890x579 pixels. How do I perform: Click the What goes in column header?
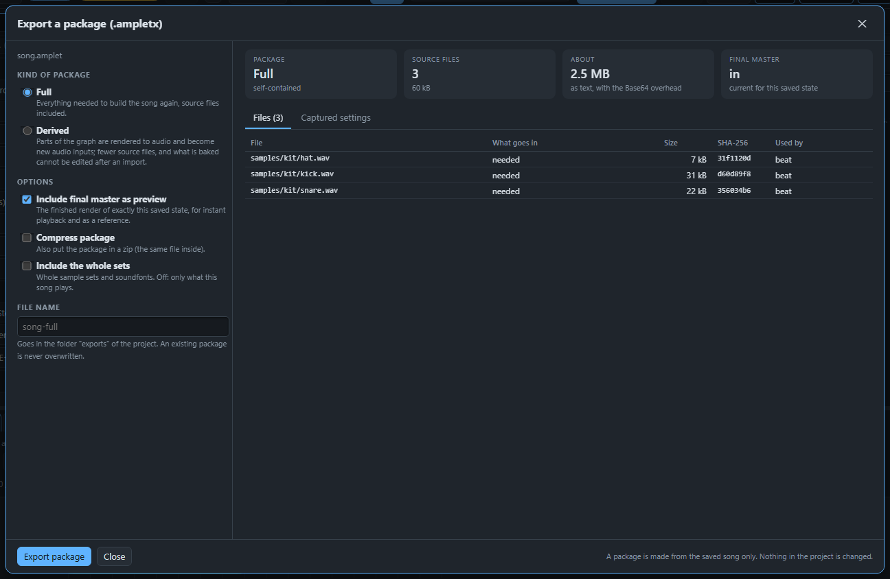tap(515, 143)
